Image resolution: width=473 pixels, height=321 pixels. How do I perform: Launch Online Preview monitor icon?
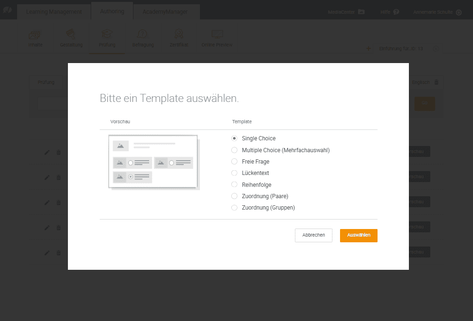pos(217,35)
